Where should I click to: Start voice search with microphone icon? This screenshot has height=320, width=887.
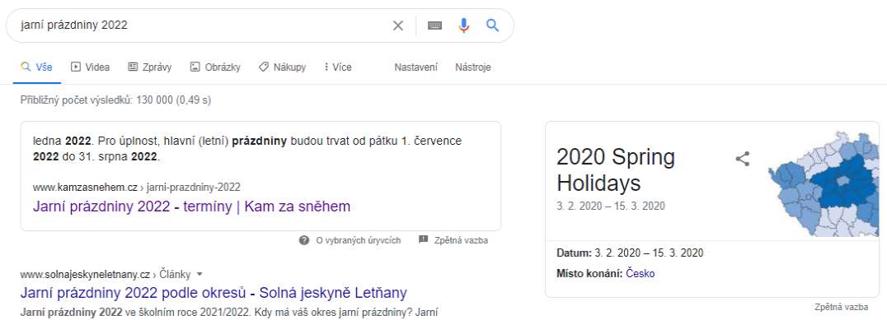[x=464, y=26]
